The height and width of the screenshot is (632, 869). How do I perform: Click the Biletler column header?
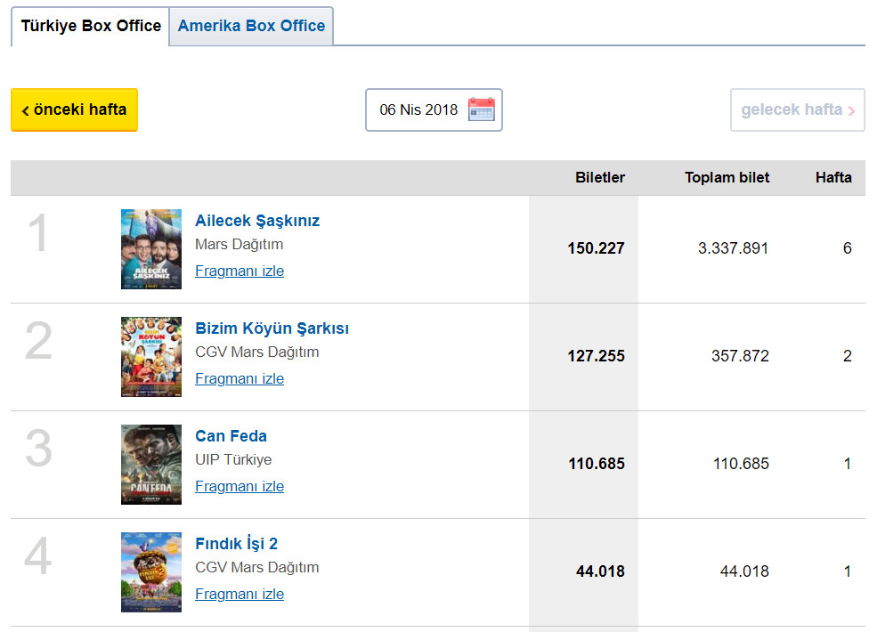coord(599,177)
